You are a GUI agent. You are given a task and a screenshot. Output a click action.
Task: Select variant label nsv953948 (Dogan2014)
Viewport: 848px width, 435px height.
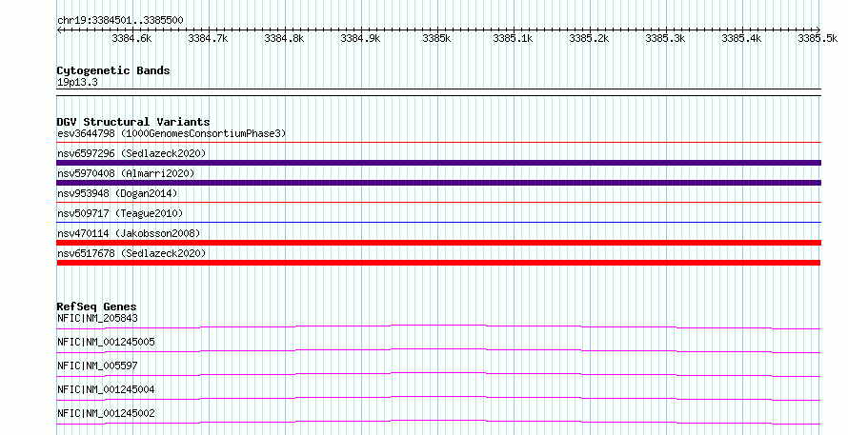(x=117, y=193)
